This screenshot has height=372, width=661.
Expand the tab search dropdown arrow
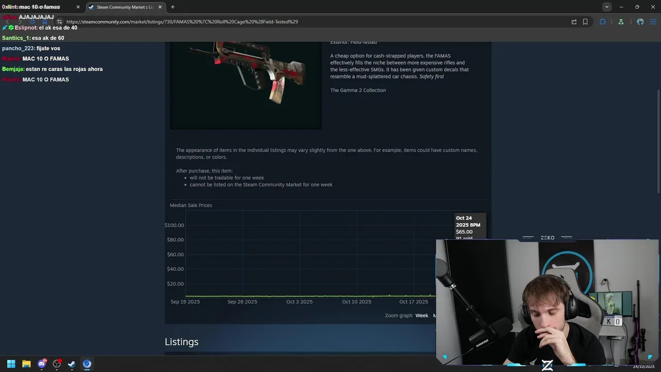(x=607, y=7)
